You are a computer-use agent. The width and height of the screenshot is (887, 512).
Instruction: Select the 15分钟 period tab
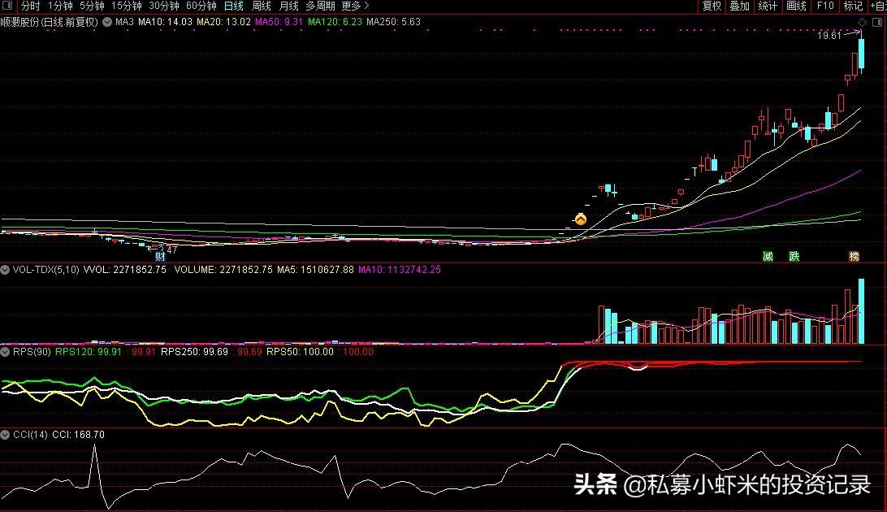tap(126, 6)
